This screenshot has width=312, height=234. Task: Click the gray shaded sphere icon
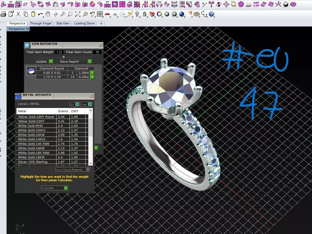[167, 14]
